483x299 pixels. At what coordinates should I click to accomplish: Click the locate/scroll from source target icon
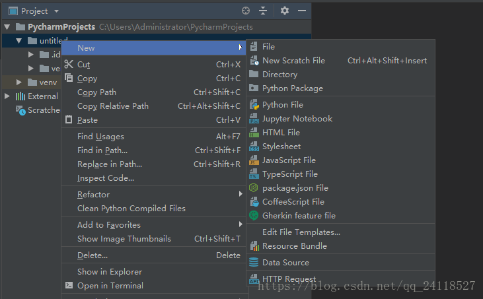[246, 11]
